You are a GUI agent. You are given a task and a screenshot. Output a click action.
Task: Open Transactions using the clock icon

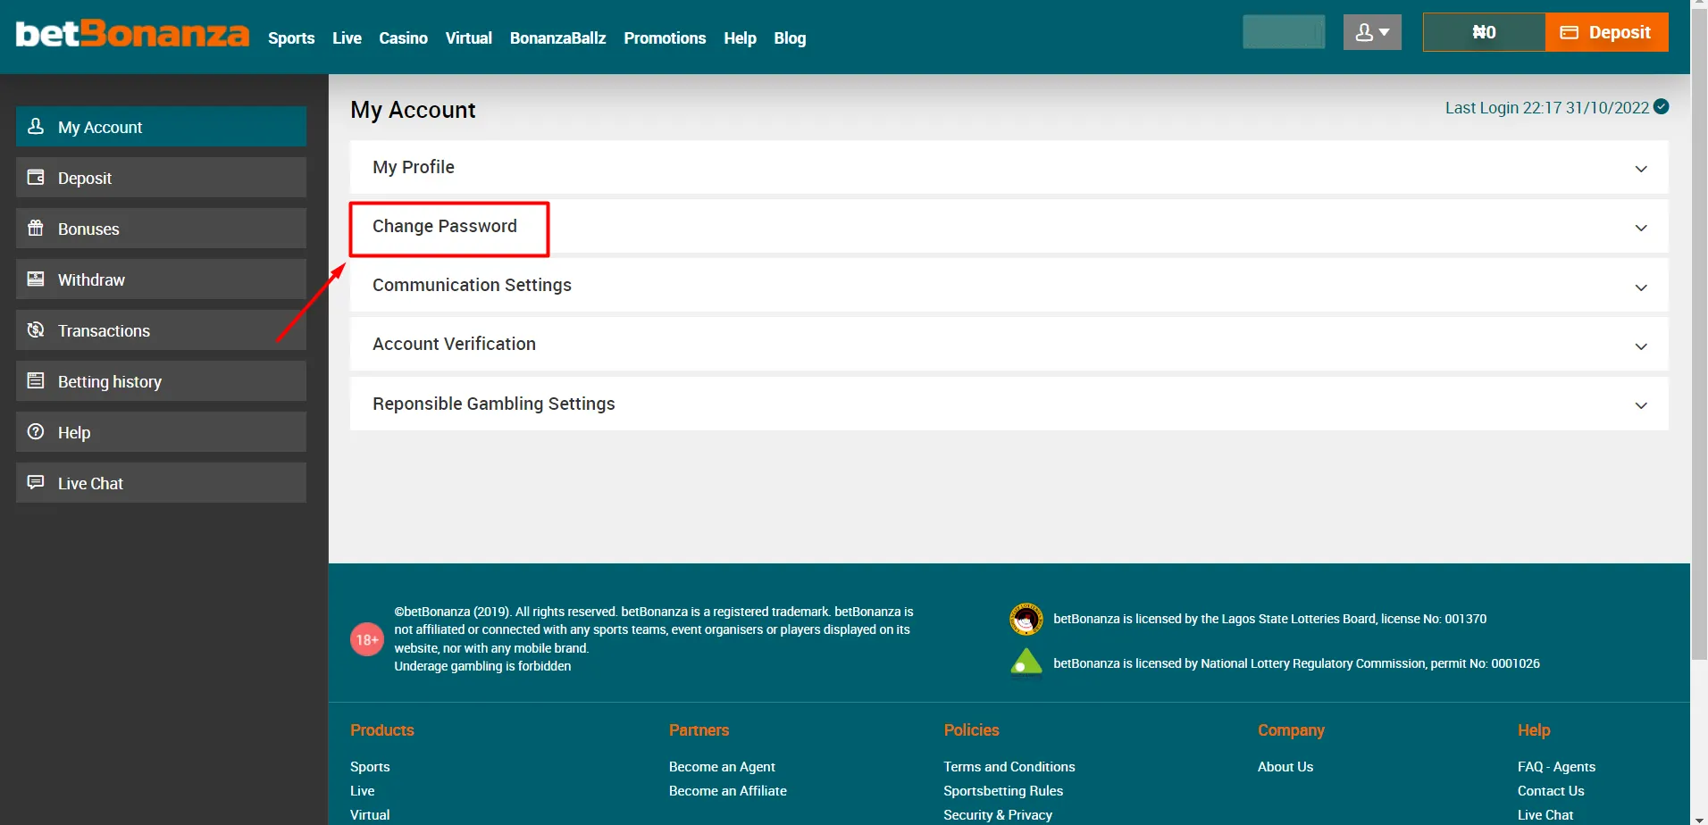[x=36, y=329]
